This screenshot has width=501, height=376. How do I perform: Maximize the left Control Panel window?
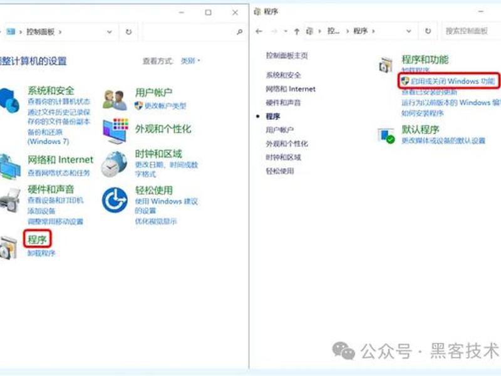(x=208, y=13)
